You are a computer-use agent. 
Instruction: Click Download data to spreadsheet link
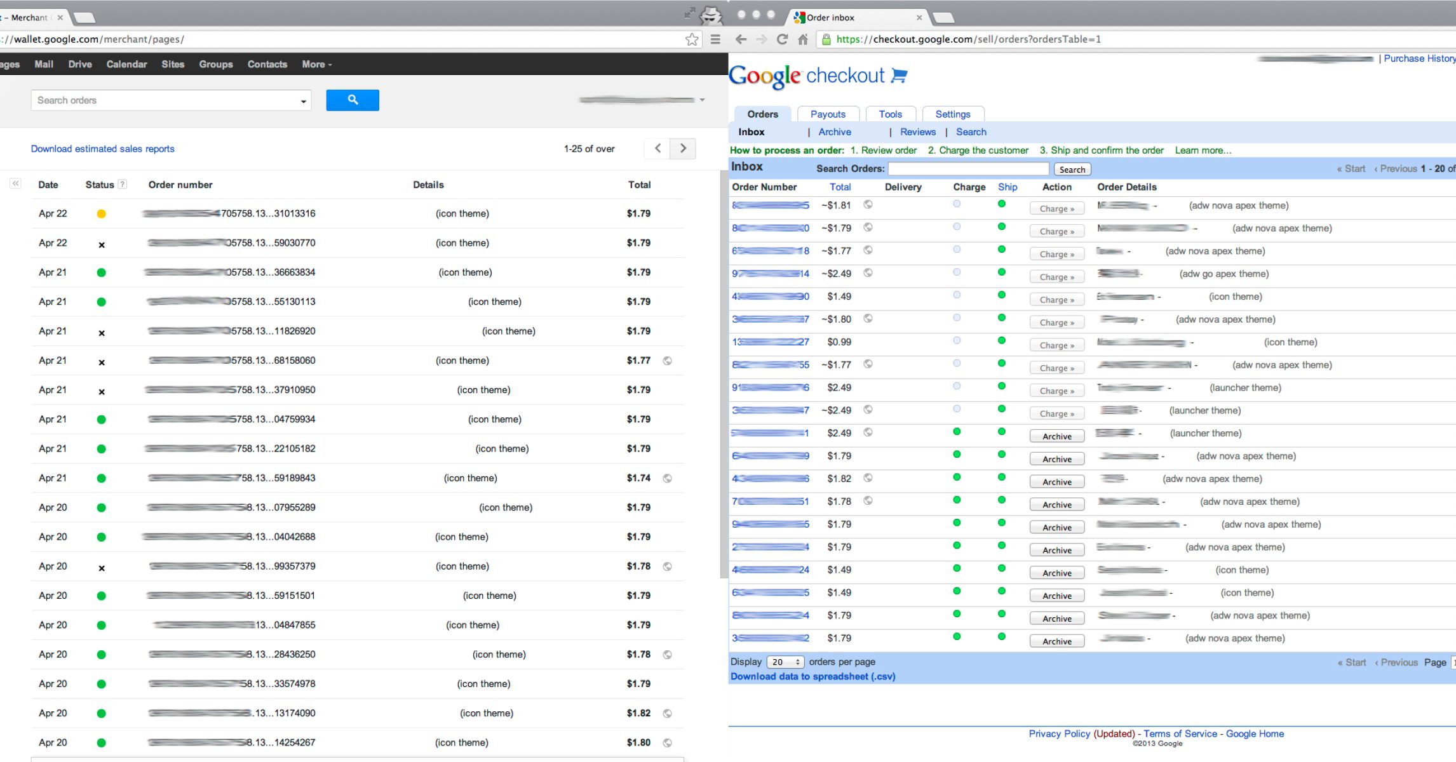tap(812, 677)
